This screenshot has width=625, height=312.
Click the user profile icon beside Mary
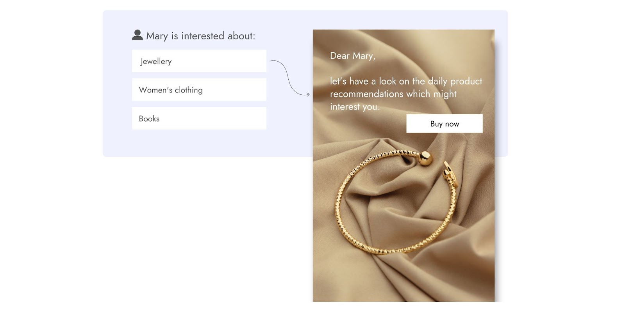137,35
